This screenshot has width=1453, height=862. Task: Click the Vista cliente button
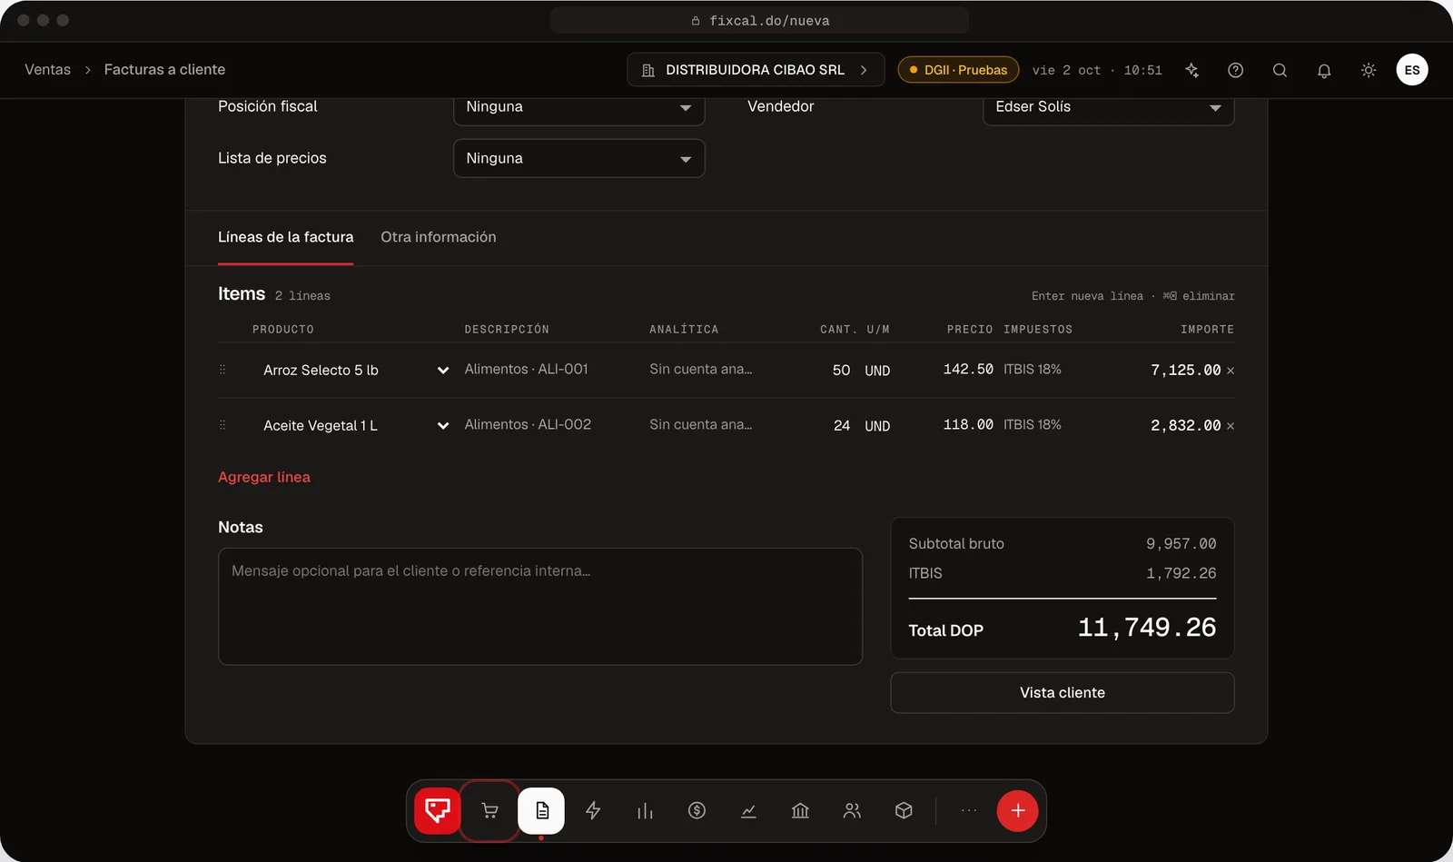pyautogui.click(x=1063, y=693)
